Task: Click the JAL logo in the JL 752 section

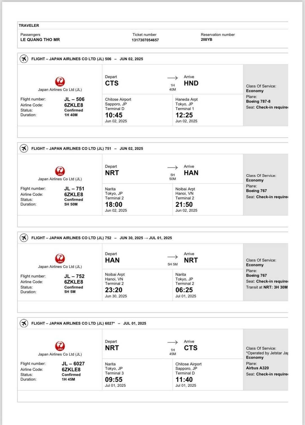Action: [60, 258]
